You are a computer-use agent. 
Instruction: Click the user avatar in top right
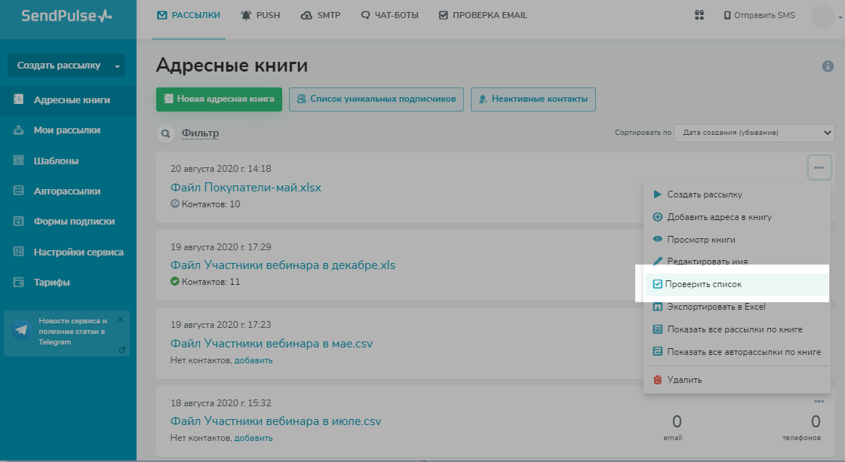click(x=822, y=16)
